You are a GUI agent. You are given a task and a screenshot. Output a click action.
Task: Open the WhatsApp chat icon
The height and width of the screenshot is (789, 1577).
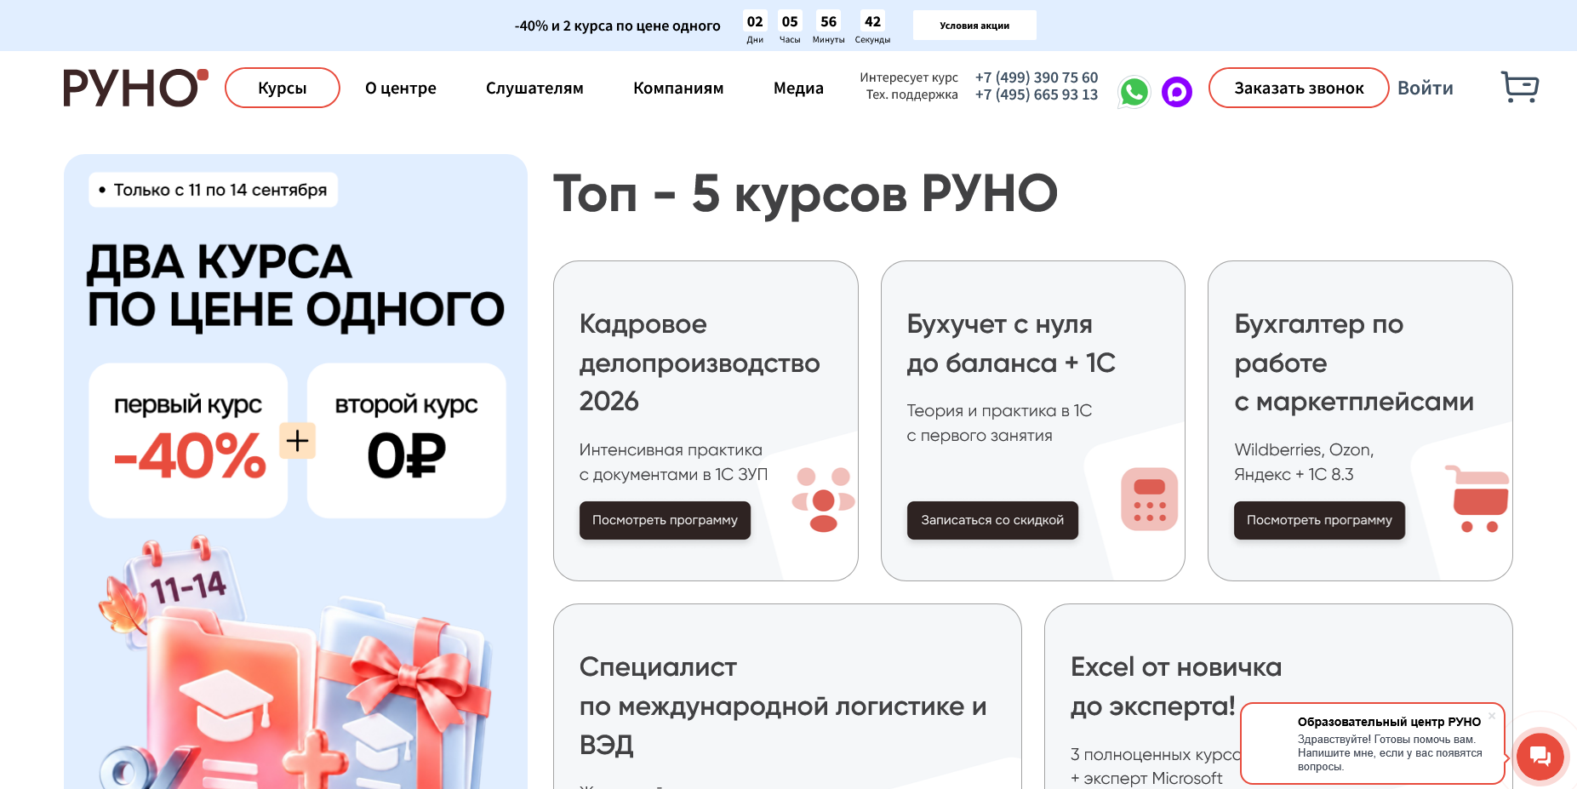click(x=1134, y=92)
